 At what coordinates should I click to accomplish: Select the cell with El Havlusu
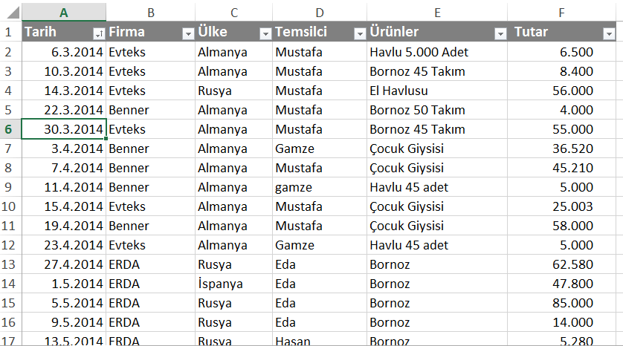point(436,91)
